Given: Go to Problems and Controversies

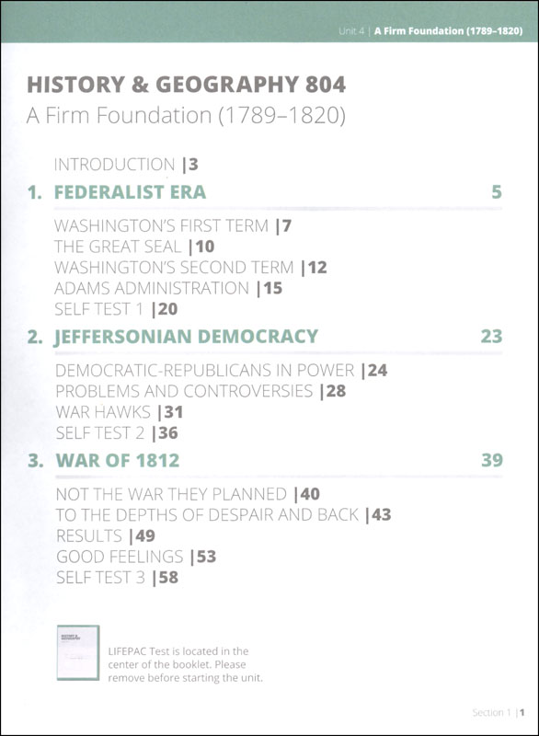Looking at the screenshot, I should (201, 391).
